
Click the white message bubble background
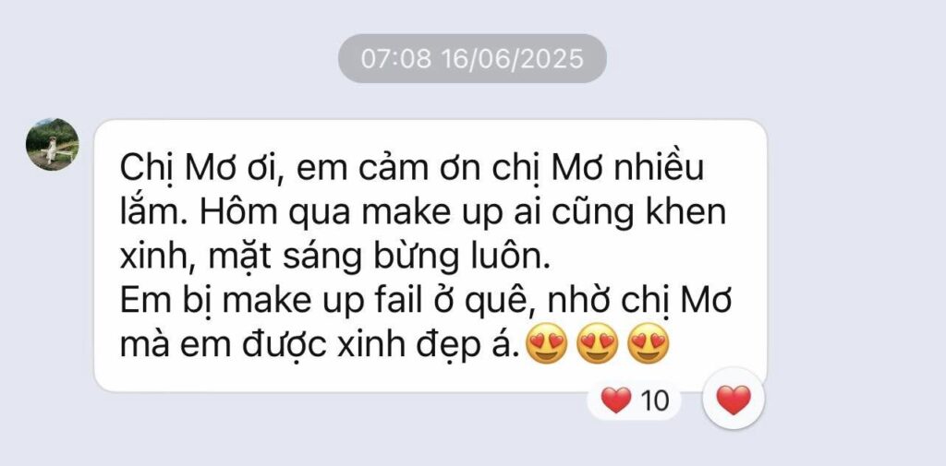pyautogui.click(x=431, y=256)
